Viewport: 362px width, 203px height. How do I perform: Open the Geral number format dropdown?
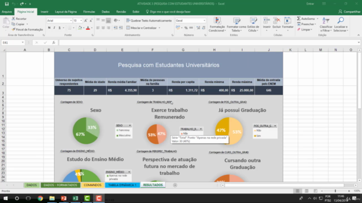[x=204, y=21]
